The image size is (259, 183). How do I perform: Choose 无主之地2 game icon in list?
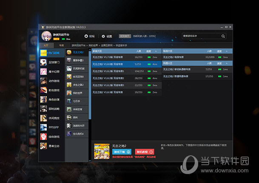pos(69,52)
